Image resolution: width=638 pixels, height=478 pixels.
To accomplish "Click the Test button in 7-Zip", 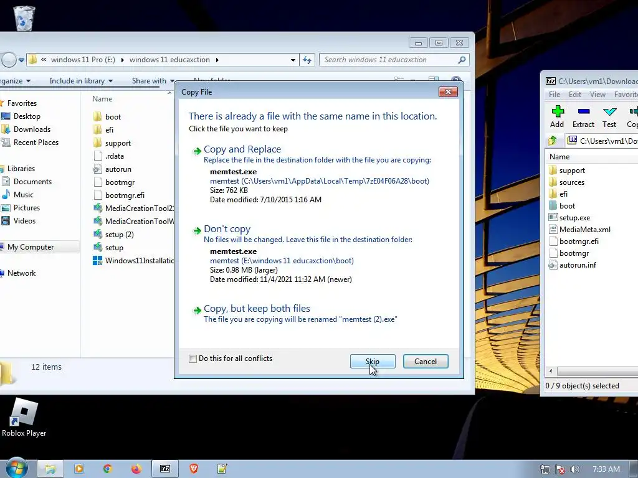I will pos(609,117).
